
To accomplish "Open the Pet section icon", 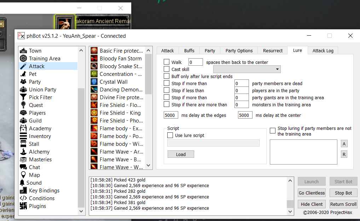I will [23, 74].
